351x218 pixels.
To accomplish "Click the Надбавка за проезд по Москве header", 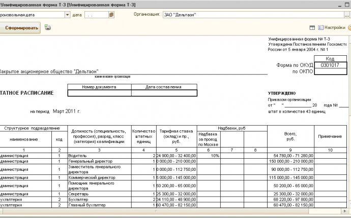I will pos(209,139).
